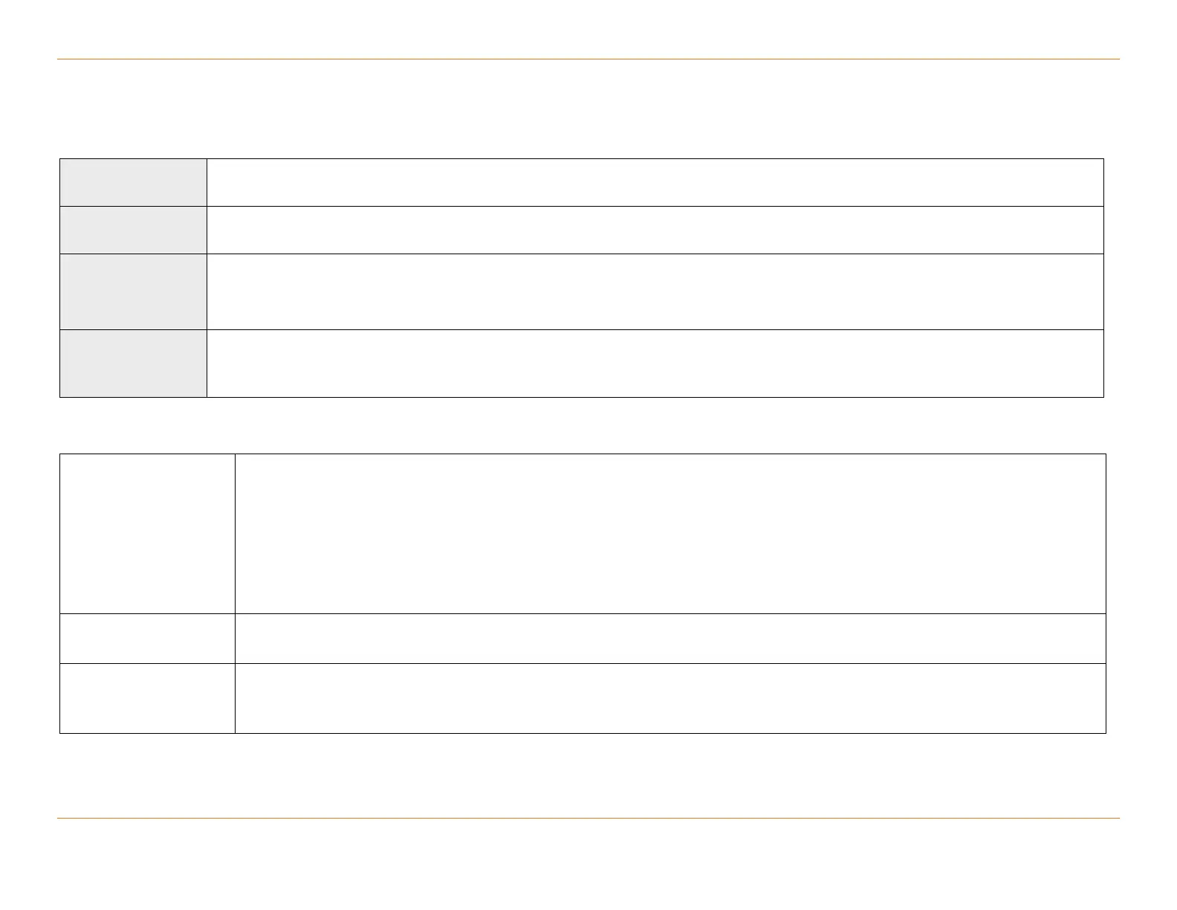Click the second gray label cell in upper table

tap(133, 230)
